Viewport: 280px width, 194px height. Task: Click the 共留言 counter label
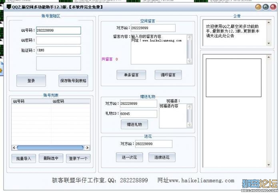point(107,59)
